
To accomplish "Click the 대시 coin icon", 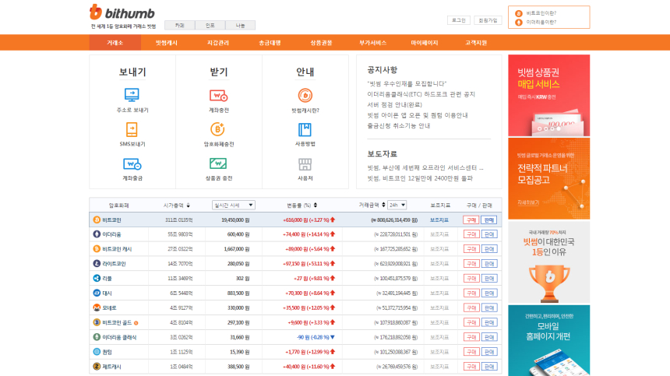I will [97, 293].
